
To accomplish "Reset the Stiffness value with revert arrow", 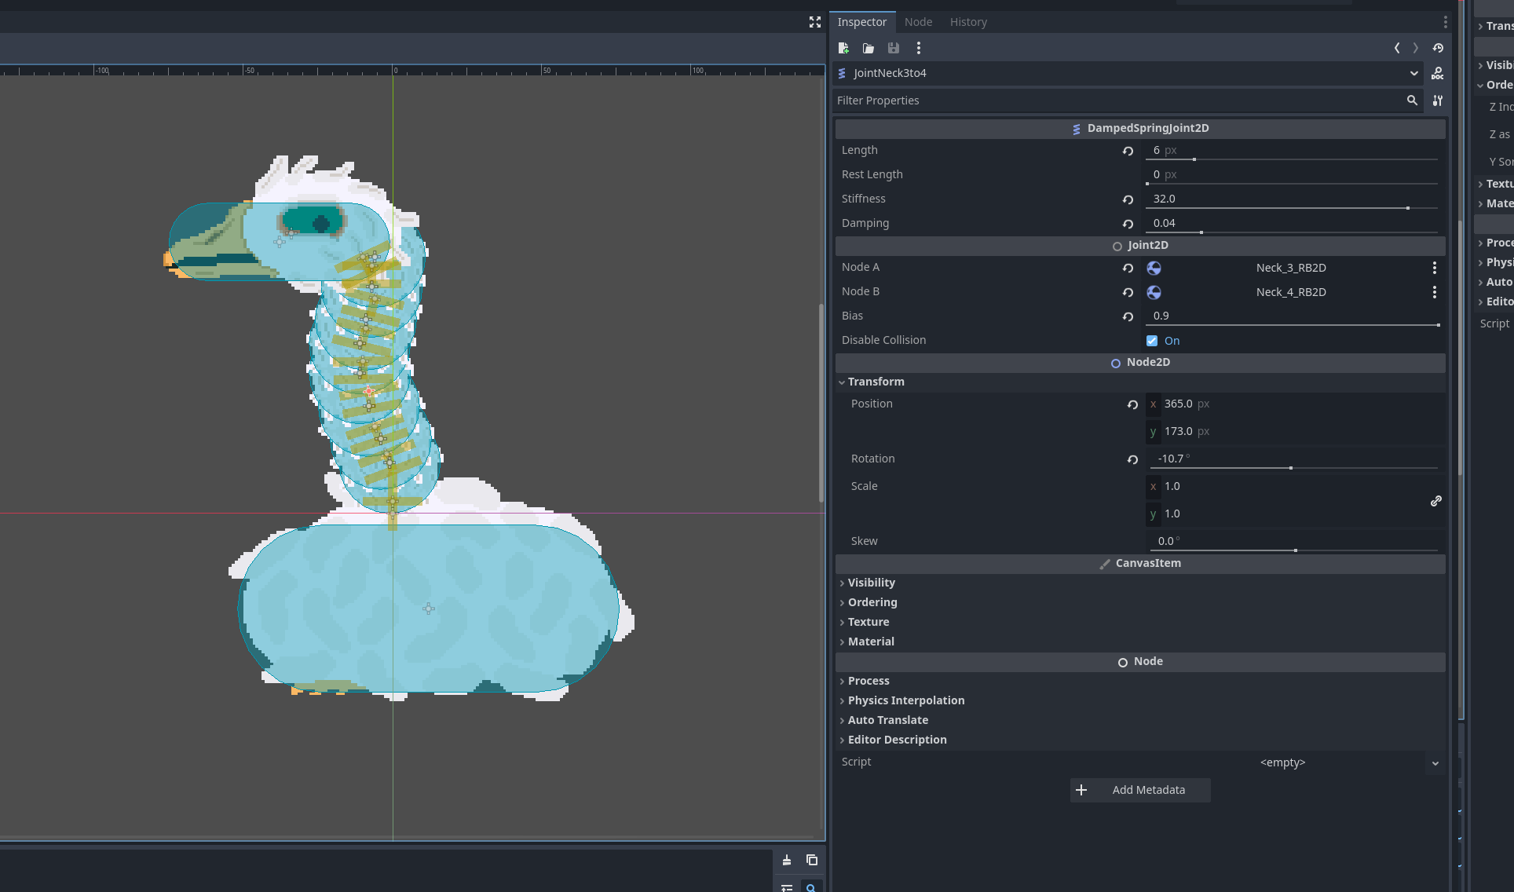I will 1128,199.
